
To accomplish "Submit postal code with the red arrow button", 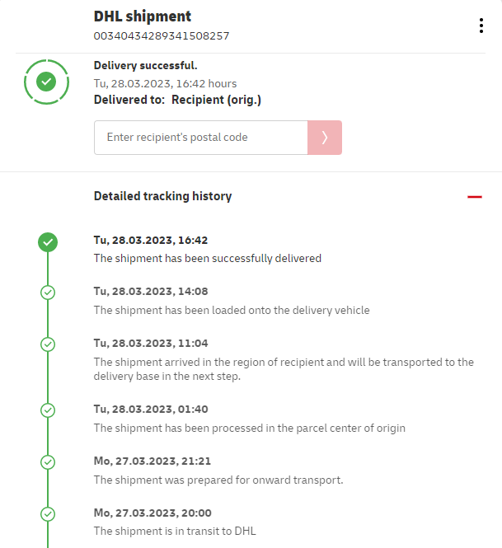I will point(325,138).
